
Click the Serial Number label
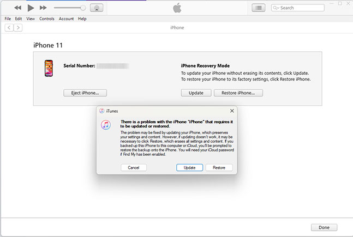point(79,66)
